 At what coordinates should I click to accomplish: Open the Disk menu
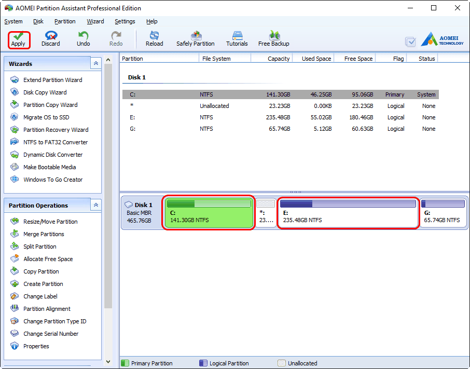tap(38, 21)
